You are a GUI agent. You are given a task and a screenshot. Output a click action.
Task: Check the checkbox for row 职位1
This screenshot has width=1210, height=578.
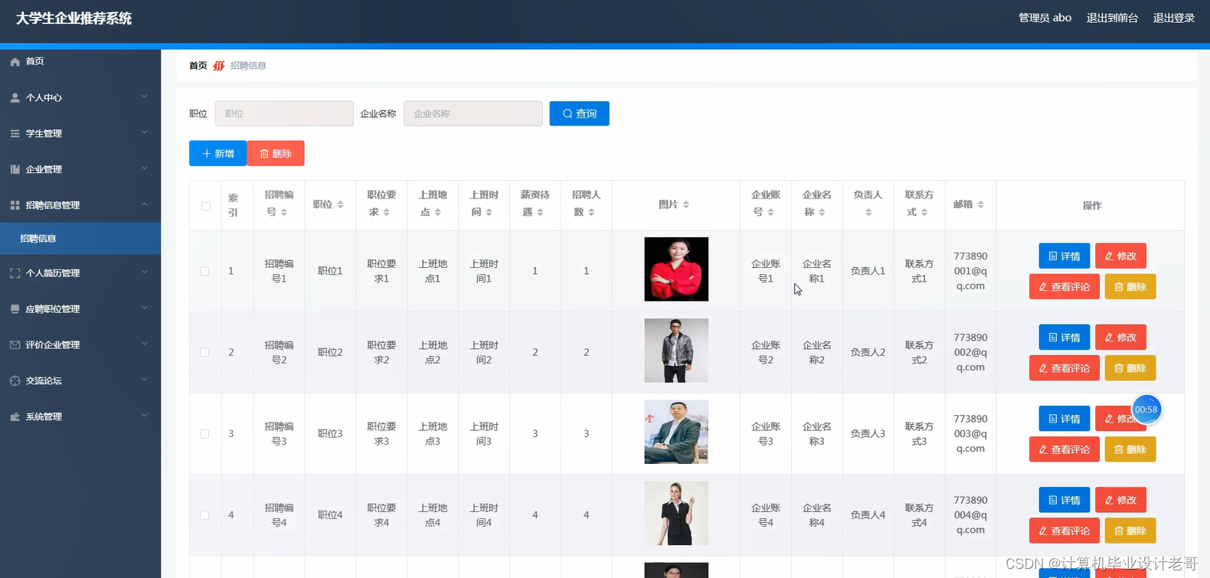click(x=204, y=271)
